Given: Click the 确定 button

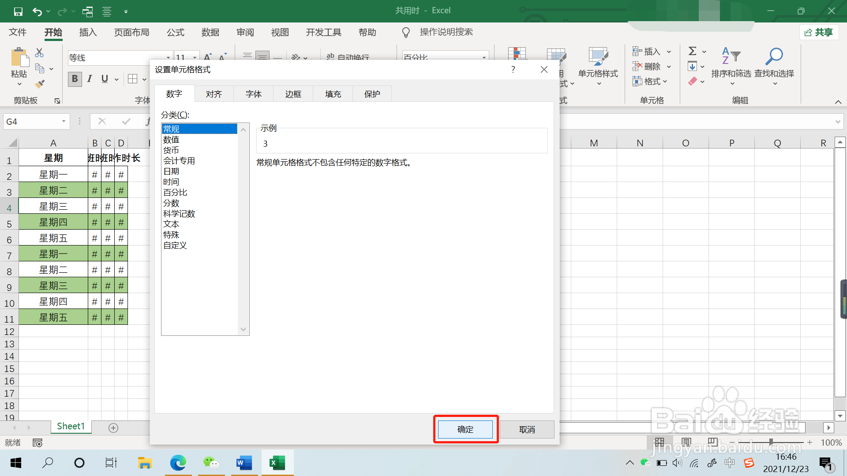Looking at the screenshot, I should pyautogui.click(x=465, y=429).
